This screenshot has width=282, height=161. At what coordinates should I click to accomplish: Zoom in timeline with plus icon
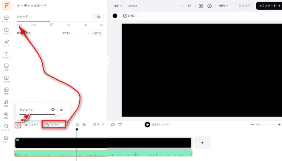point(279,124)
